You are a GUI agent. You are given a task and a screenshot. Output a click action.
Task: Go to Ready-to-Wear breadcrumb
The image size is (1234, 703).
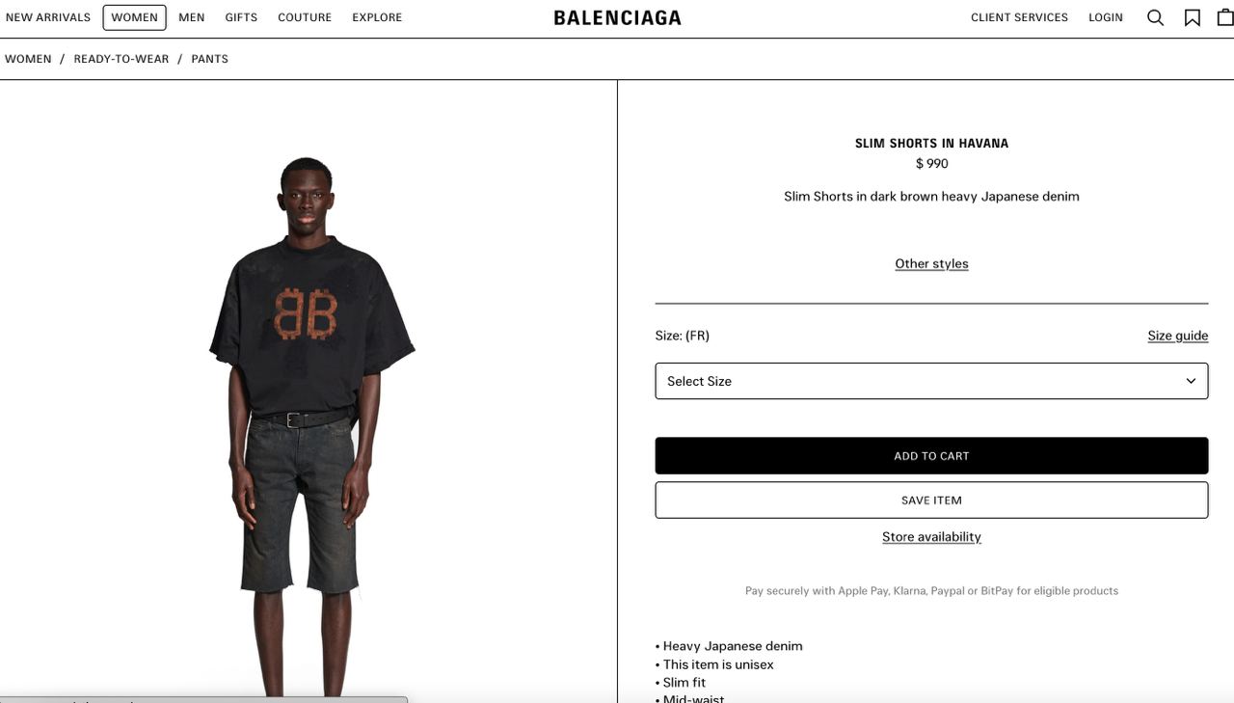(x=121, y=59)
